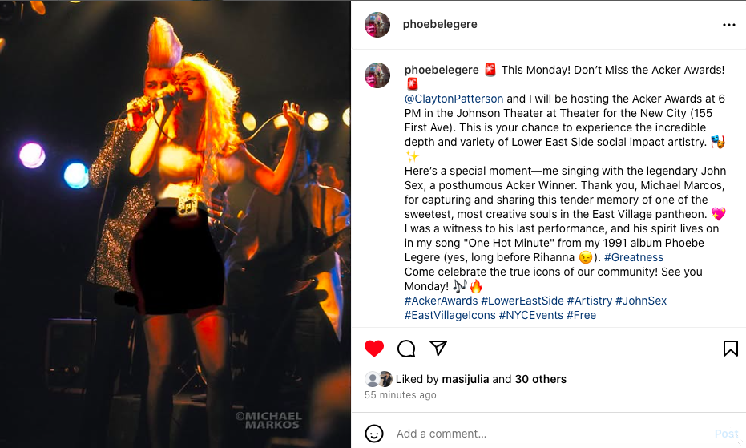Open phoebelegere username in post header
This screenshot has height=448, width=746.
point(440,24)
